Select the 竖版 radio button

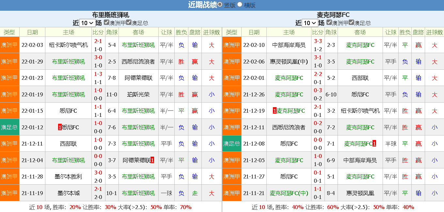point(220,5)
